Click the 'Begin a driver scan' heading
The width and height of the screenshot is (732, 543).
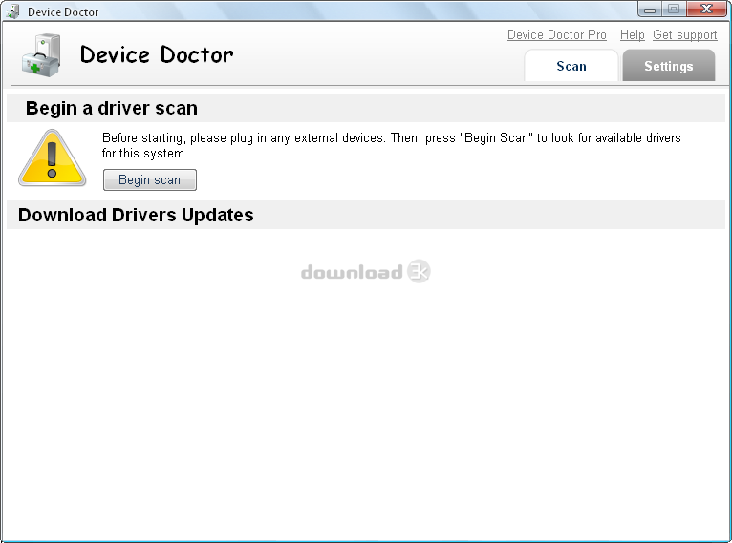[112, 108]
